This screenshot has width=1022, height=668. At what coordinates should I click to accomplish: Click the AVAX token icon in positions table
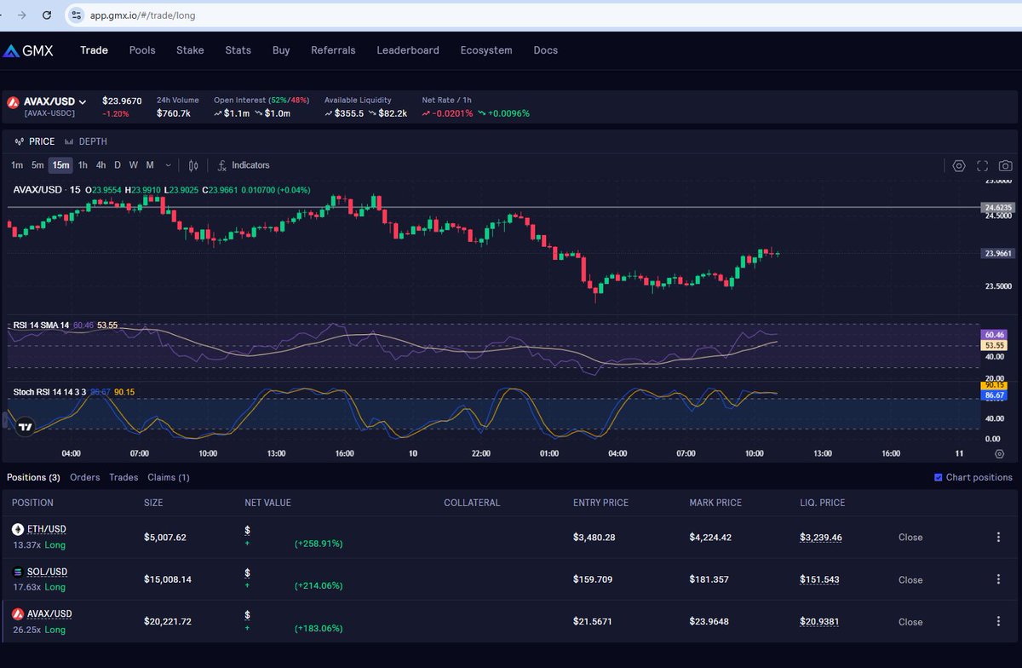click(18, 613)
